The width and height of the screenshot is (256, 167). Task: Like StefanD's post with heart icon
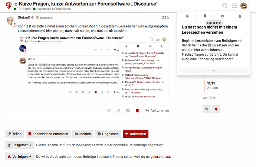[x=109, y=111]
